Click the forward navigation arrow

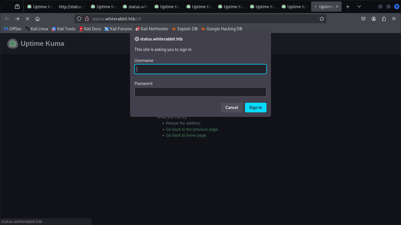click(17, 19)
